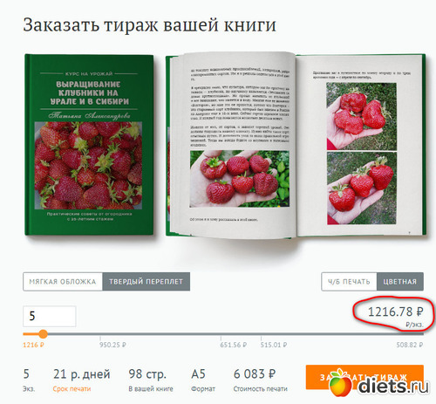Click the open book spread preview
The height and width of the screenshot is (404, 436).
pos(296,145)
